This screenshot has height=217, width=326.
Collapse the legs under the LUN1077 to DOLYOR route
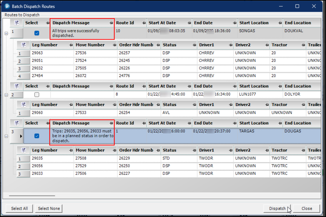6,95
